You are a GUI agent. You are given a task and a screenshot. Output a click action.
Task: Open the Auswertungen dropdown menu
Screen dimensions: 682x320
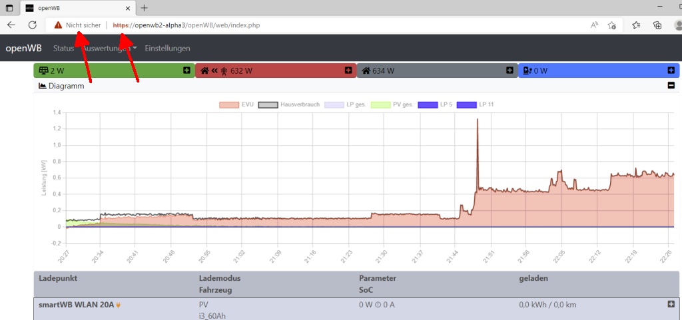coord(110,48)
